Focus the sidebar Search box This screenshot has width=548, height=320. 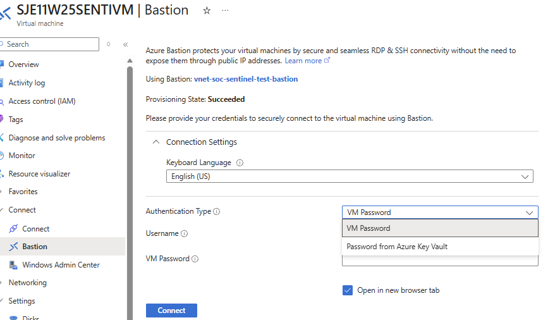click(x=50, y=44)
